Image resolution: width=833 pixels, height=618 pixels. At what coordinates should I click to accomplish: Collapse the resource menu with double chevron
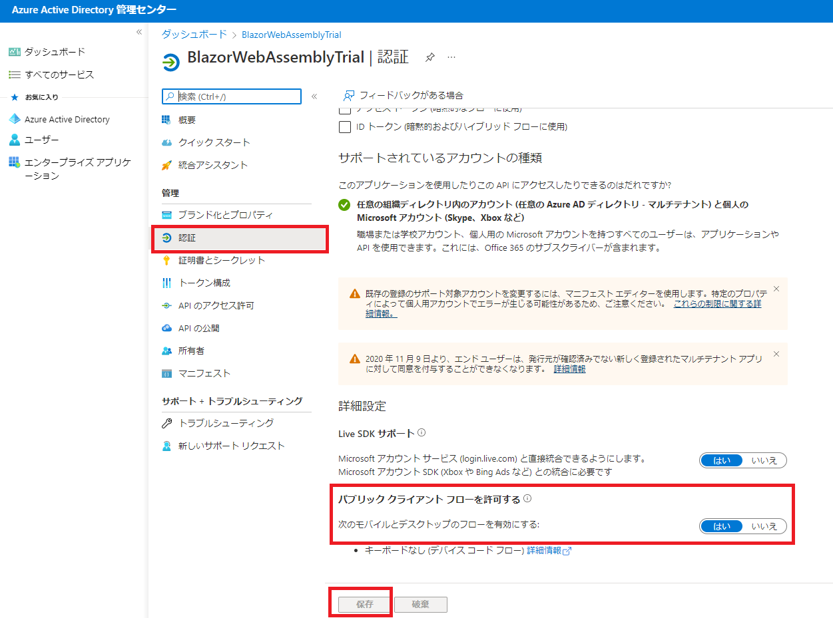pos(314,96)
